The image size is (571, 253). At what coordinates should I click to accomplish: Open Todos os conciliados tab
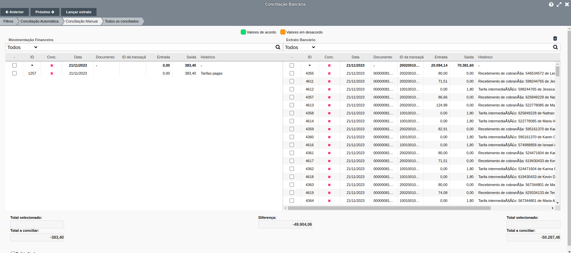[122, 21]
